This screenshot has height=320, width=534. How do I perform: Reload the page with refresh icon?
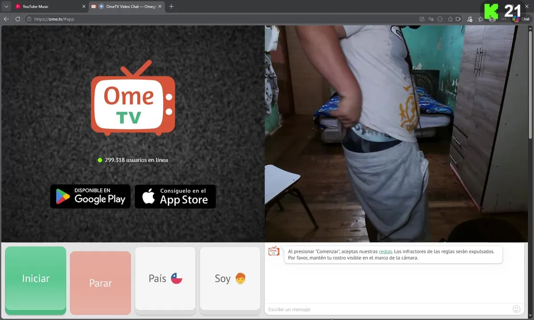(18, 19)
